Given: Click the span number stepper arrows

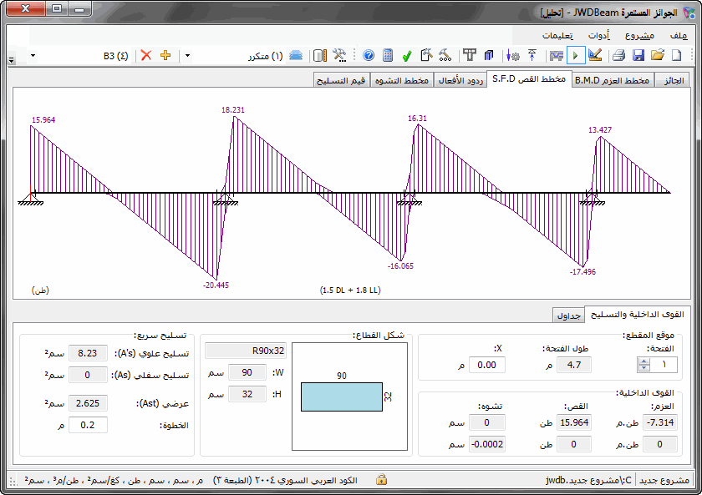Looking at the screenshot, I should 643,365.
